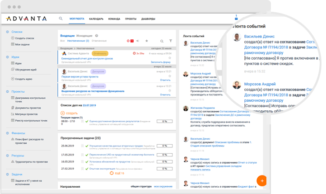Click the ЕЩЁ 15 link

pos(120,173)
